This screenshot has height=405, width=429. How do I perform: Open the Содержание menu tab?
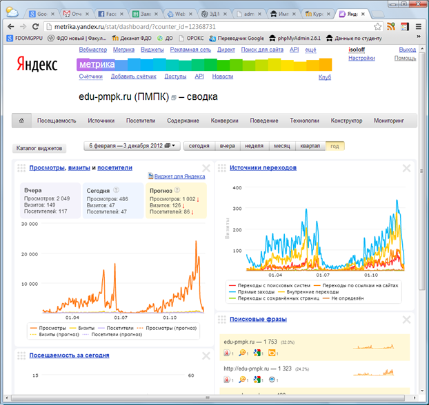(183, 121)
